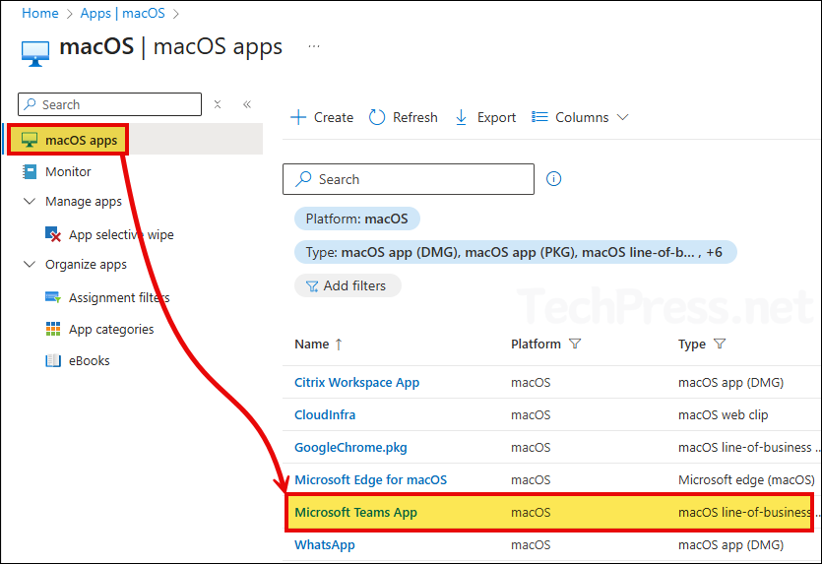The width and height of the screenshot is (822, 564).
Task: Open the Platform: macOS filter pill
Action: point(357,219)
